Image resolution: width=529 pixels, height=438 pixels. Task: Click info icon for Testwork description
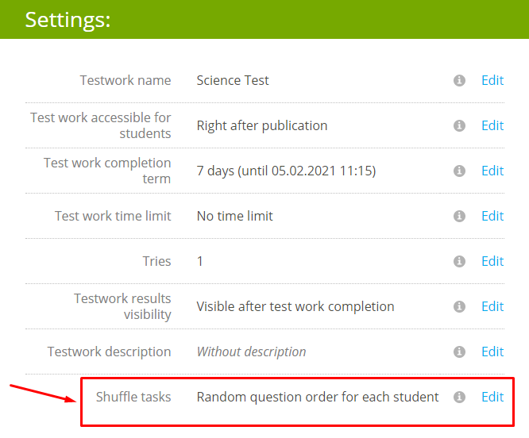tap(459, 352)
